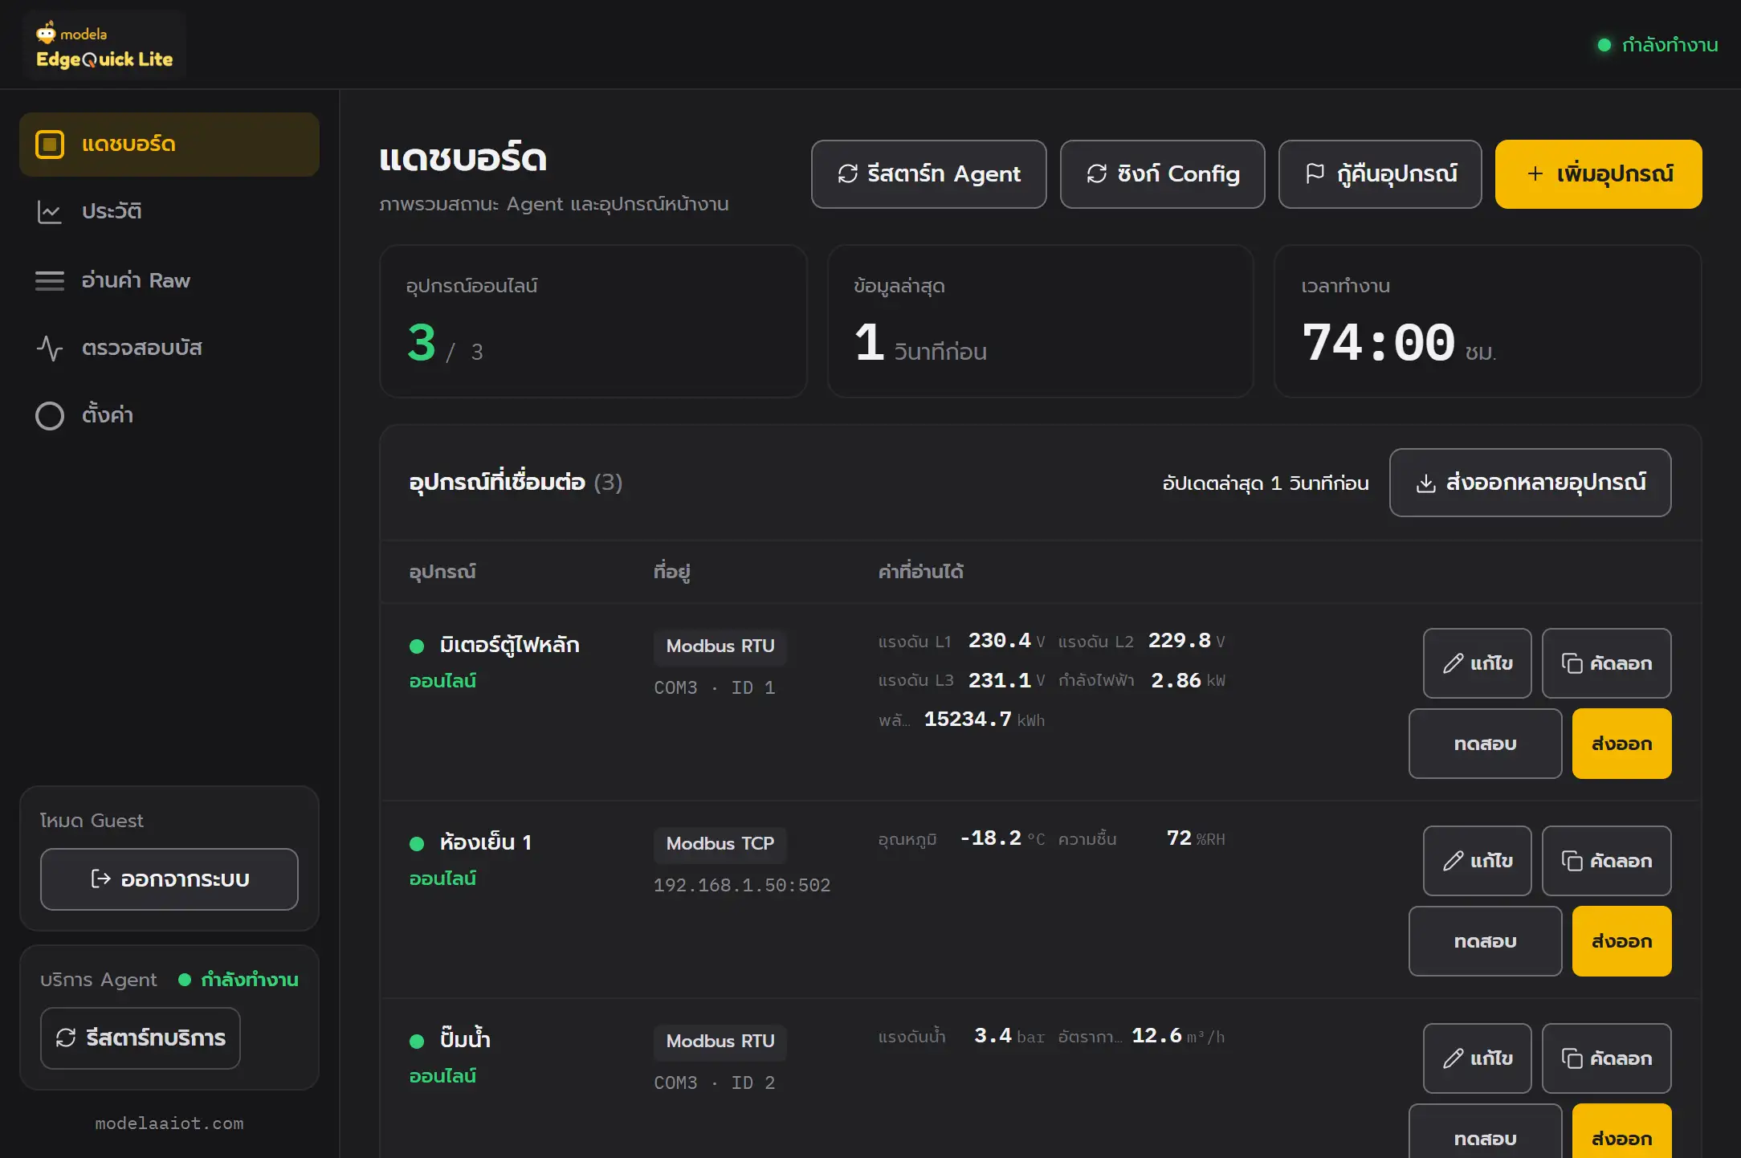Viewport: 1741px width, 1158px height.
Task: Click the sync icon on ซิงก์ Config
Action: [1097, 173]
